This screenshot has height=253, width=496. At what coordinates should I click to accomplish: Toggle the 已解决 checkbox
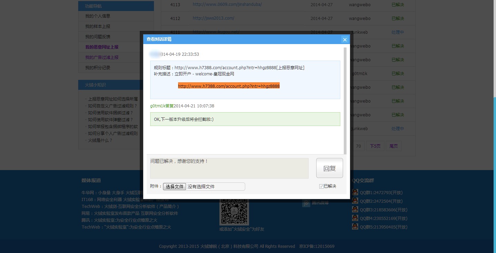(x=321, y=186)
